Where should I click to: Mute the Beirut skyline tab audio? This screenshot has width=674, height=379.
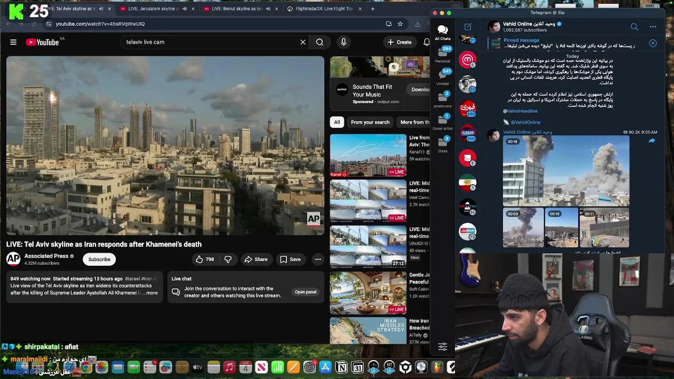coord(267,9)
